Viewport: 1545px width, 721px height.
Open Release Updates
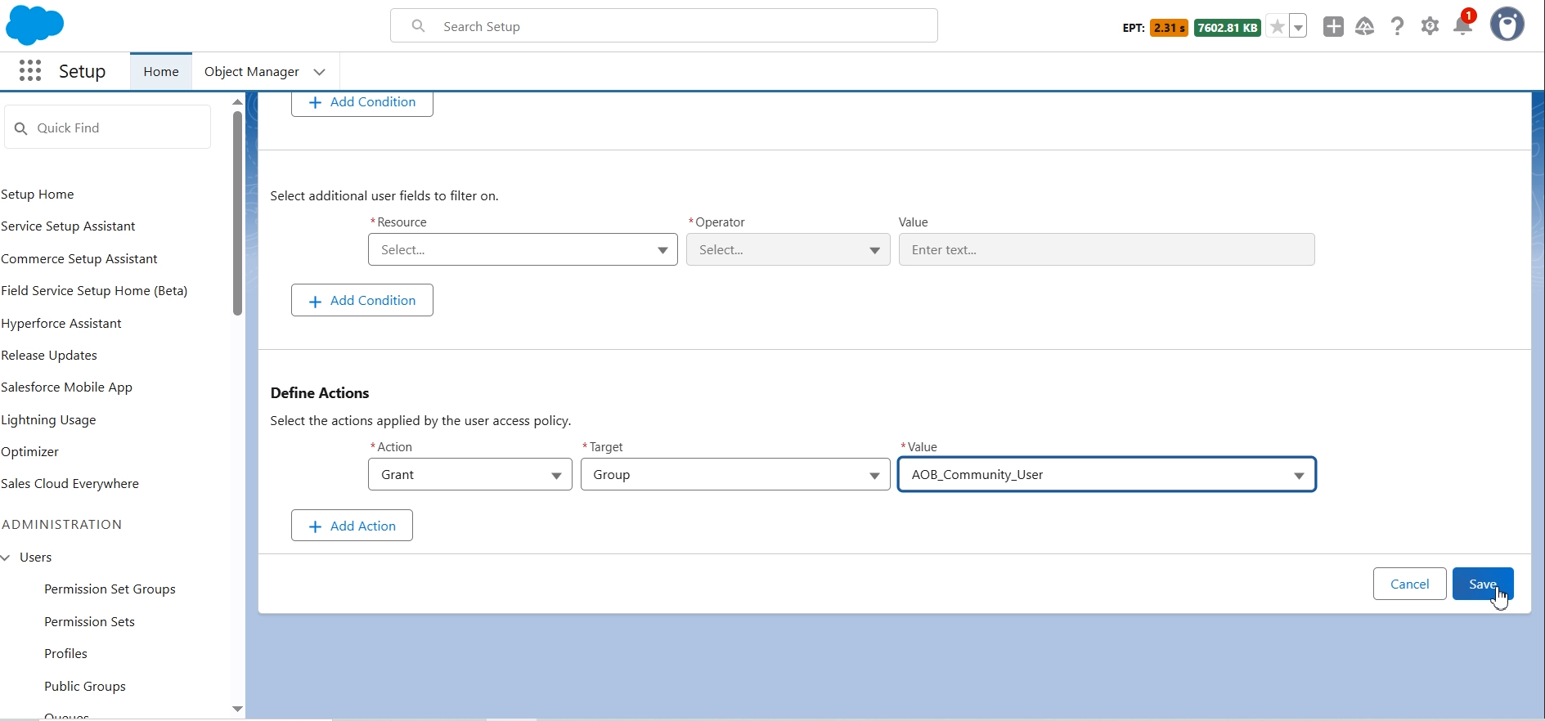49,356
